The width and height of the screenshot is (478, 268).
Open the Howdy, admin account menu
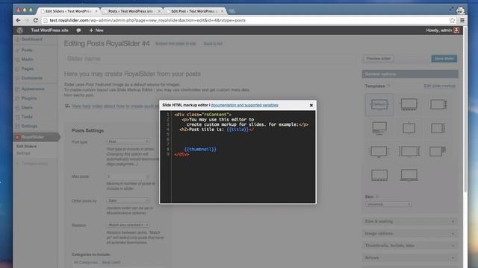click(442, 31)
